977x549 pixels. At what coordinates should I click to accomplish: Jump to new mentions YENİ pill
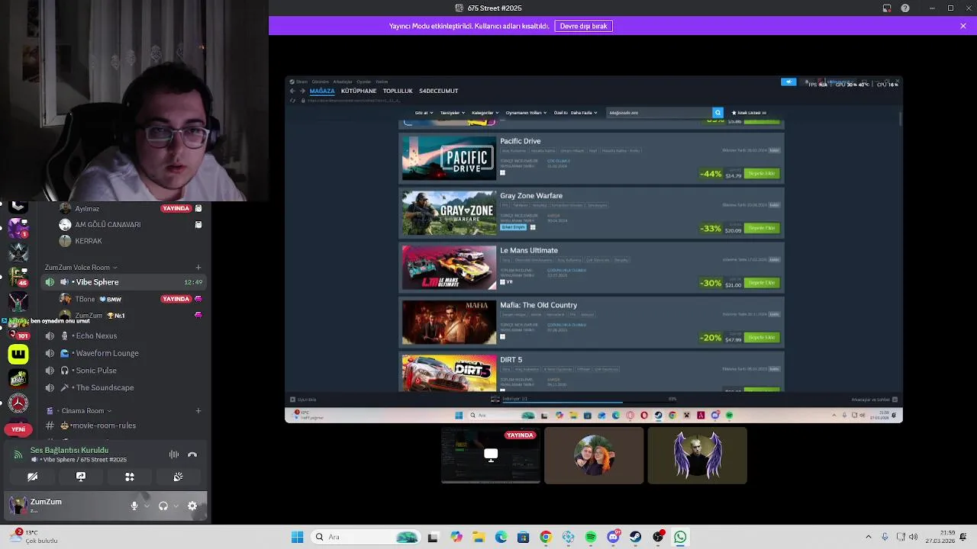click(18, 429)
